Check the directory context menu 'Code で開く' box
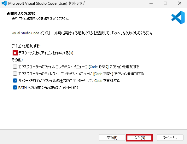The image size is (187, 144). click(15, 74)
